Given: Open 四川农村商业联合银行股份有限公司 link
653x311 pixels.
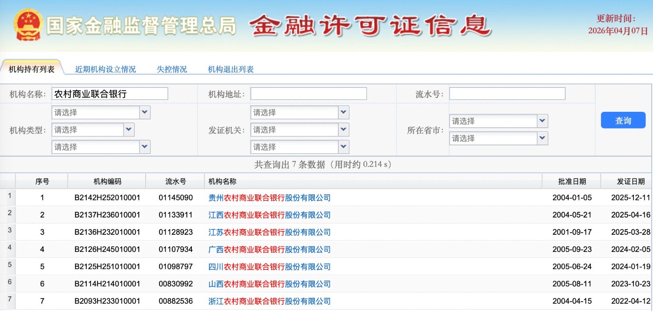Looking at the screenshot, I should click(x=270, y=266).
